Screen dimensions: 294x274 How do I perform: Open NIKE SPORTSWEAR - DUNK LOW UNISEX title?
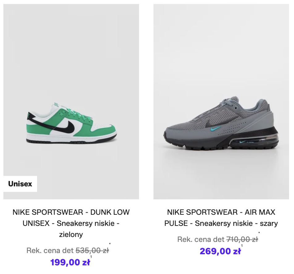click(71, 223)
